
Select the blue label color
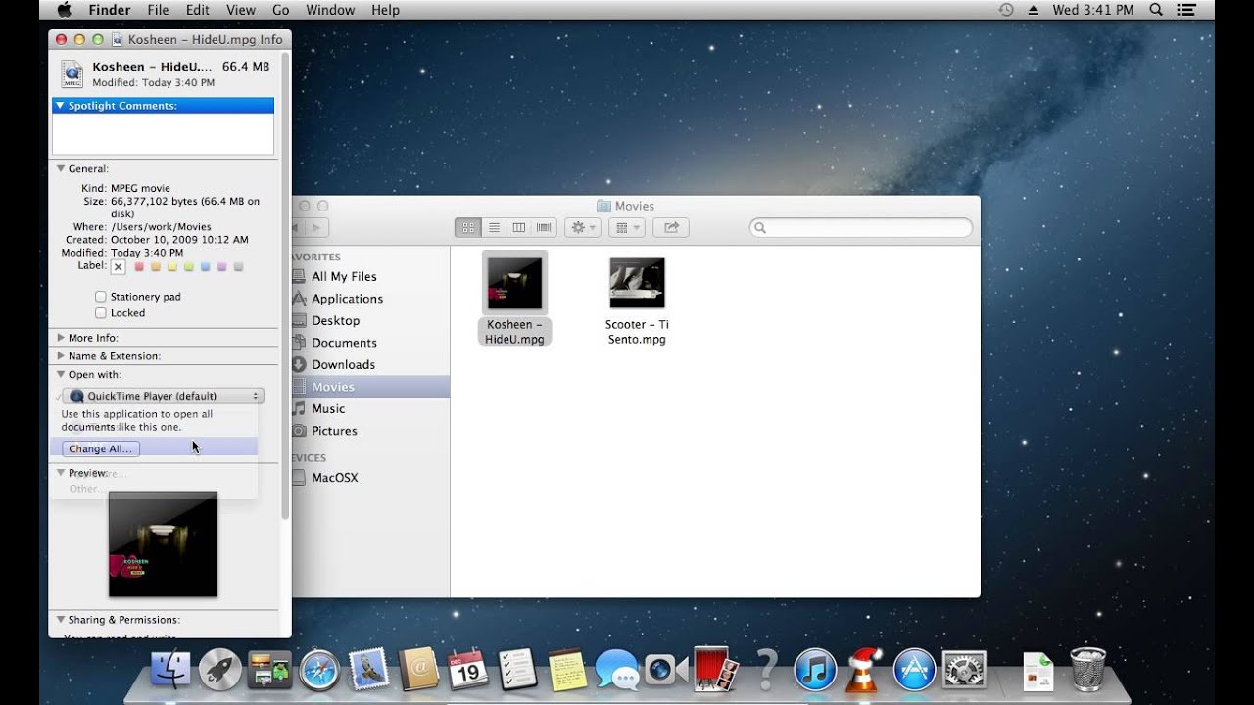206,266
